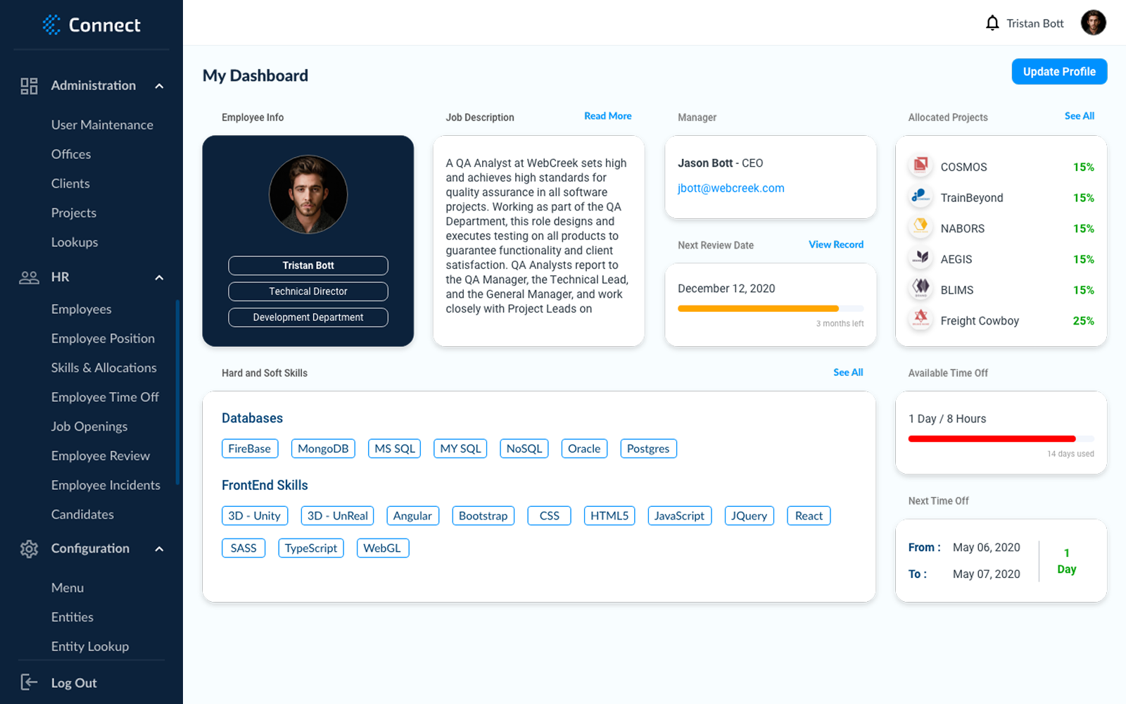The width and height of the screenshot is (1126, 704).
Task: Click the Configuration gear icon
Action: [x=29, y=548]
